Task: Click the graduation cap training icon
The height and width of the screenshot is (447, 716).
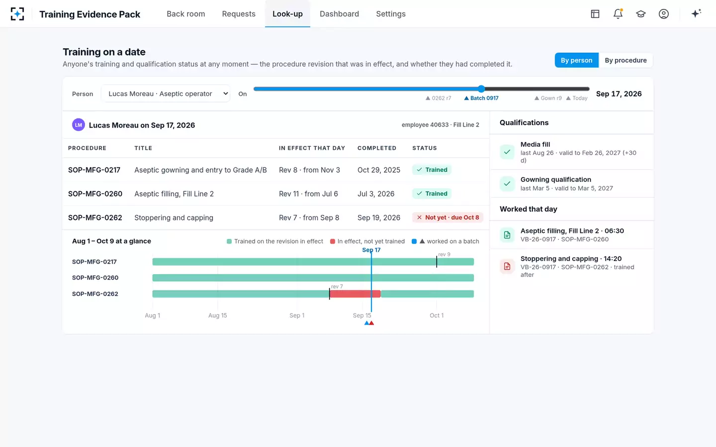Action: (x=641, y=14)
